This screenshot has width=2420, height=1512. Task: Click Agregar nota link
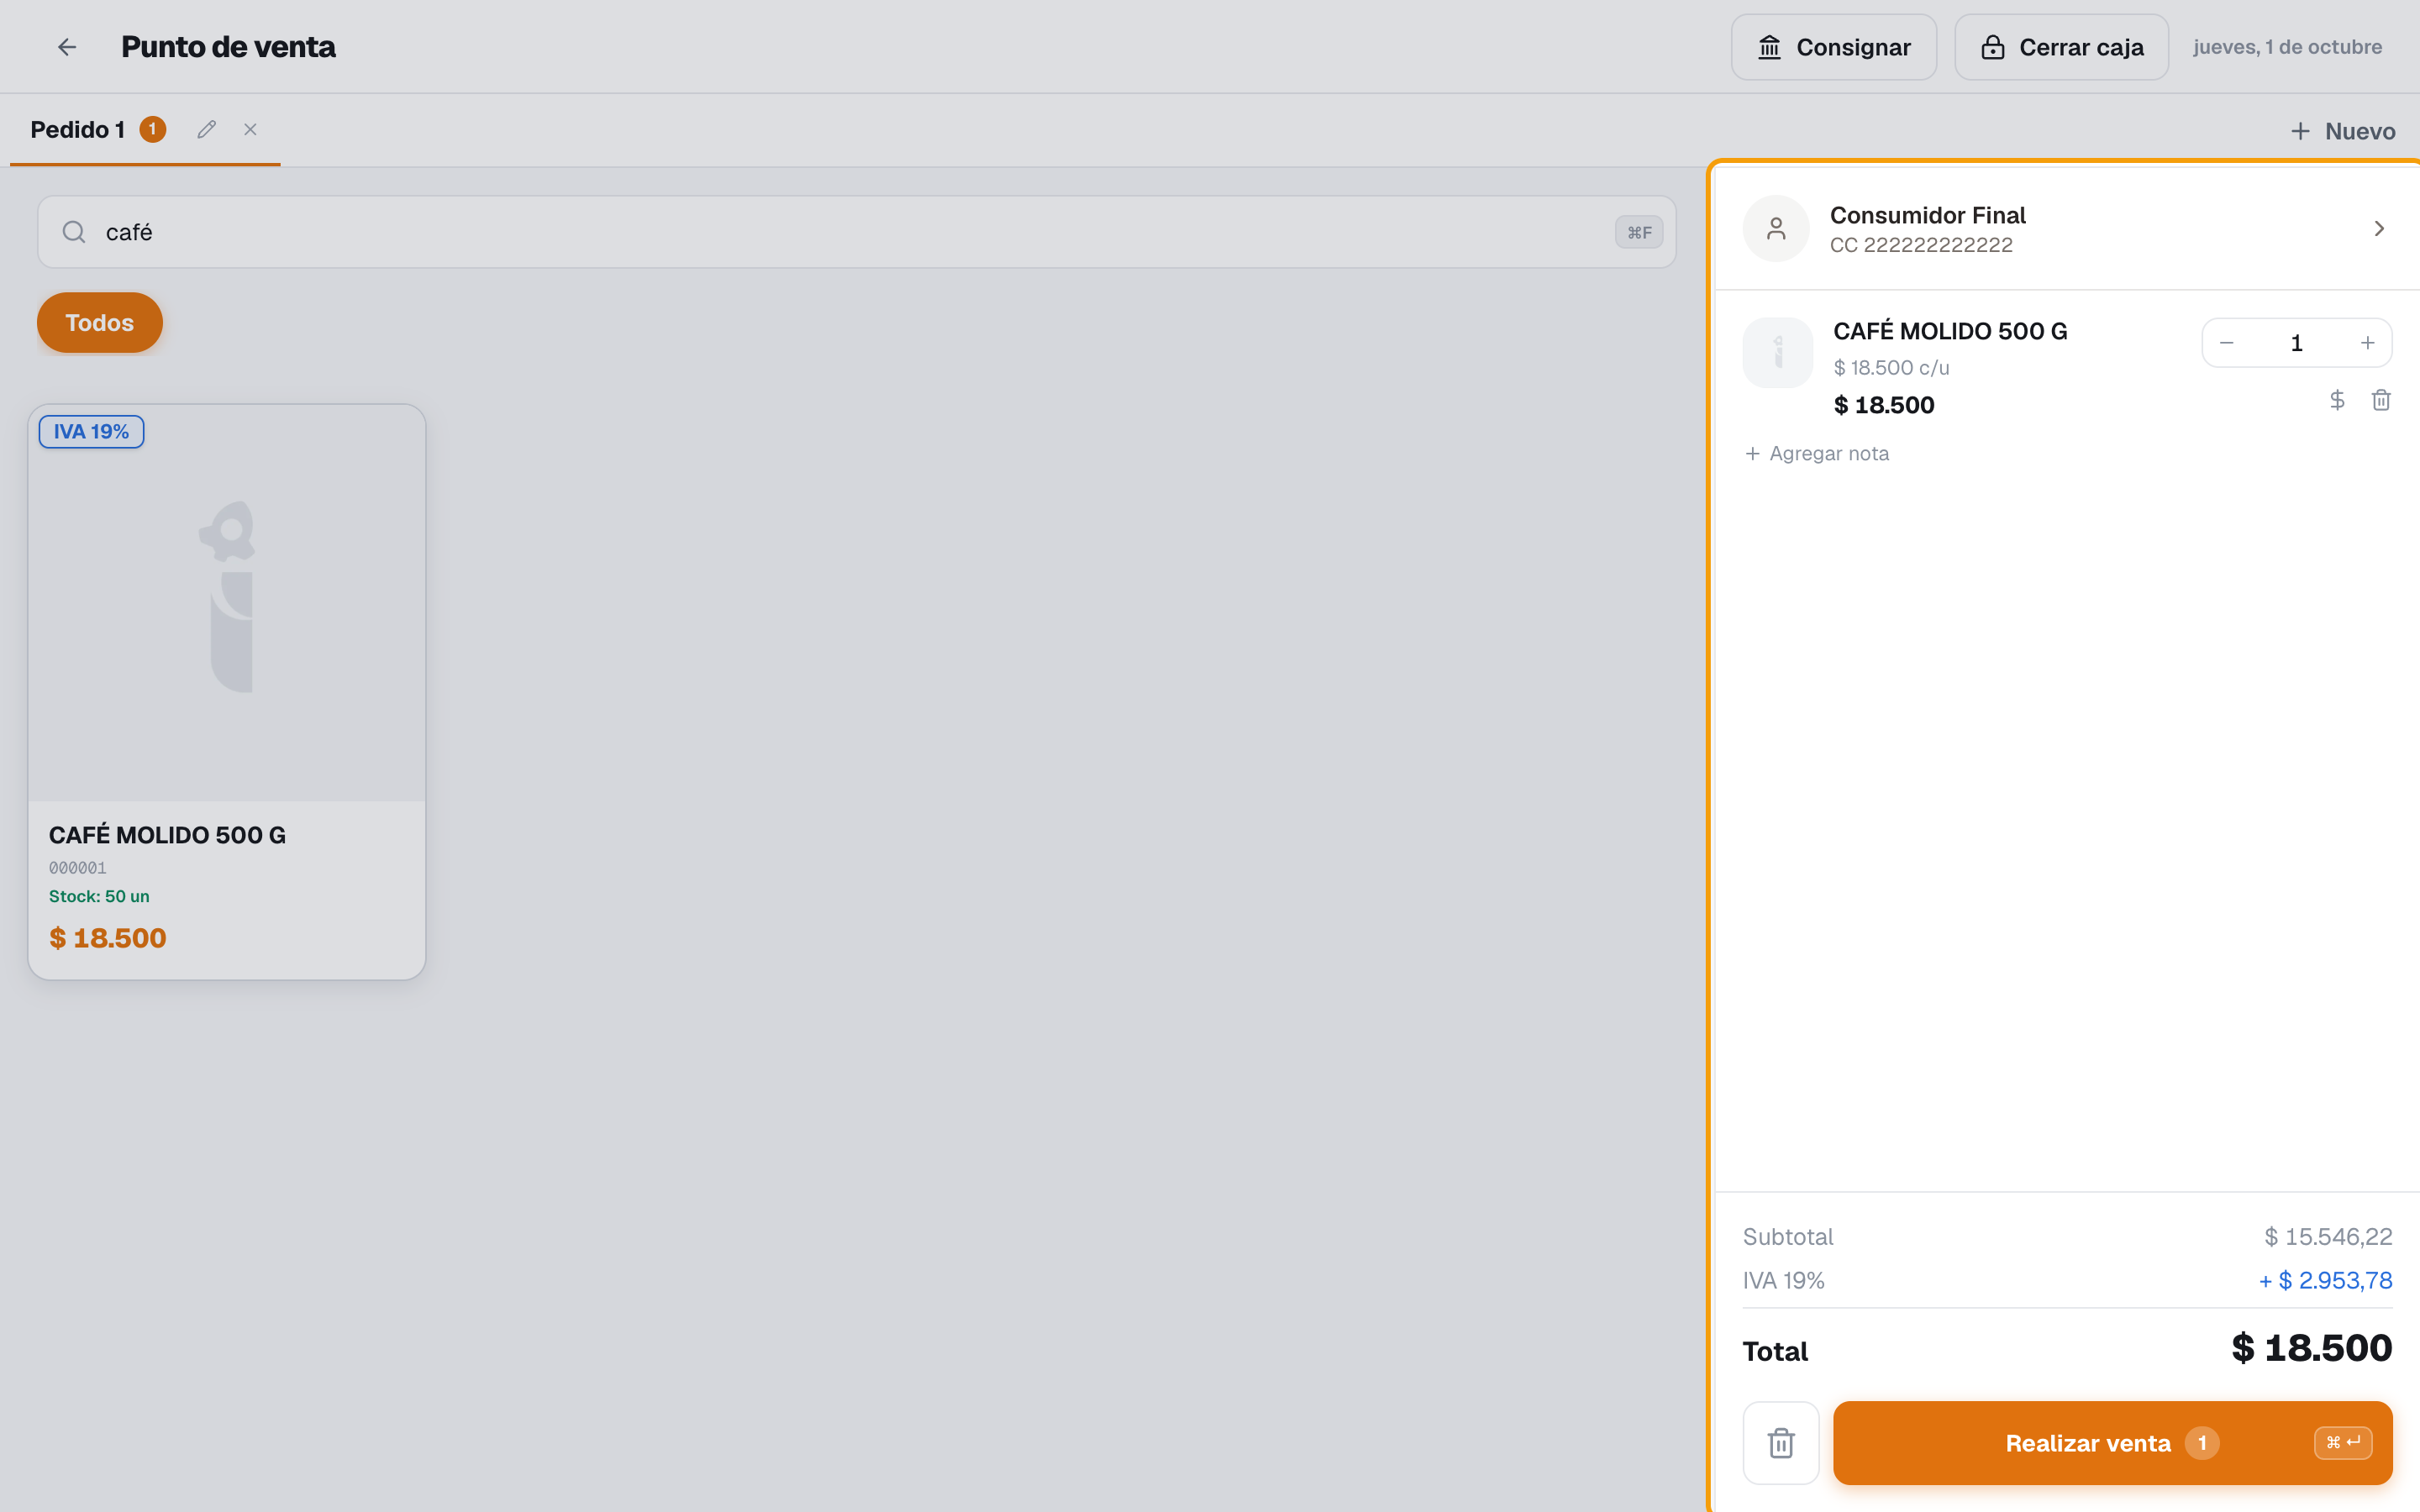coord(1817,454)
